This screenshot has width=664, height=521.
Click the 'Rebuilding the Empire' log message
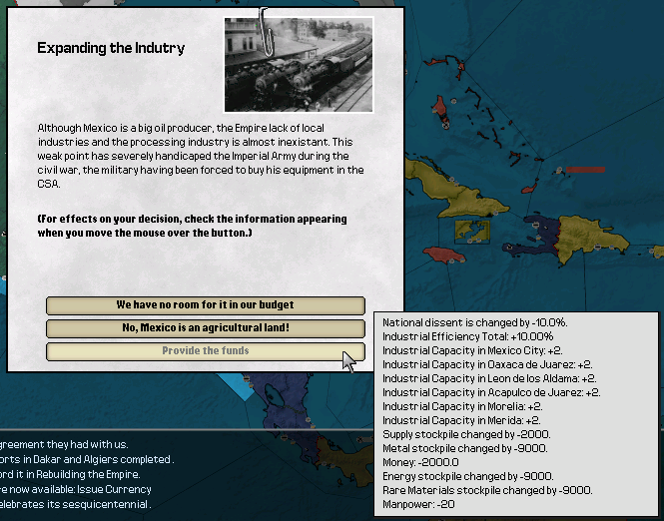pos(70,474)
